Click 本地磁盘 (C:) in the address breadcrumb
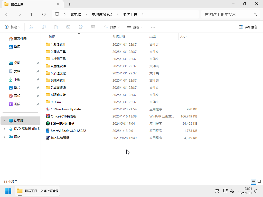This screenshot has height=197, width=263. tap(102, 14)
